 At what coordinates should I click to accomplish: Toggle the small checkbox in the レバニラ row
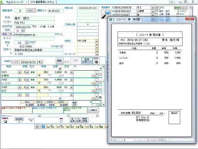coord(60,83)
